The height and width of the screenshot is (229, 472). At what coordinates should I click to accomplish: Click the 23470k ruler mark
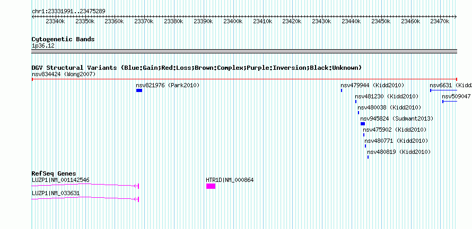440,21
